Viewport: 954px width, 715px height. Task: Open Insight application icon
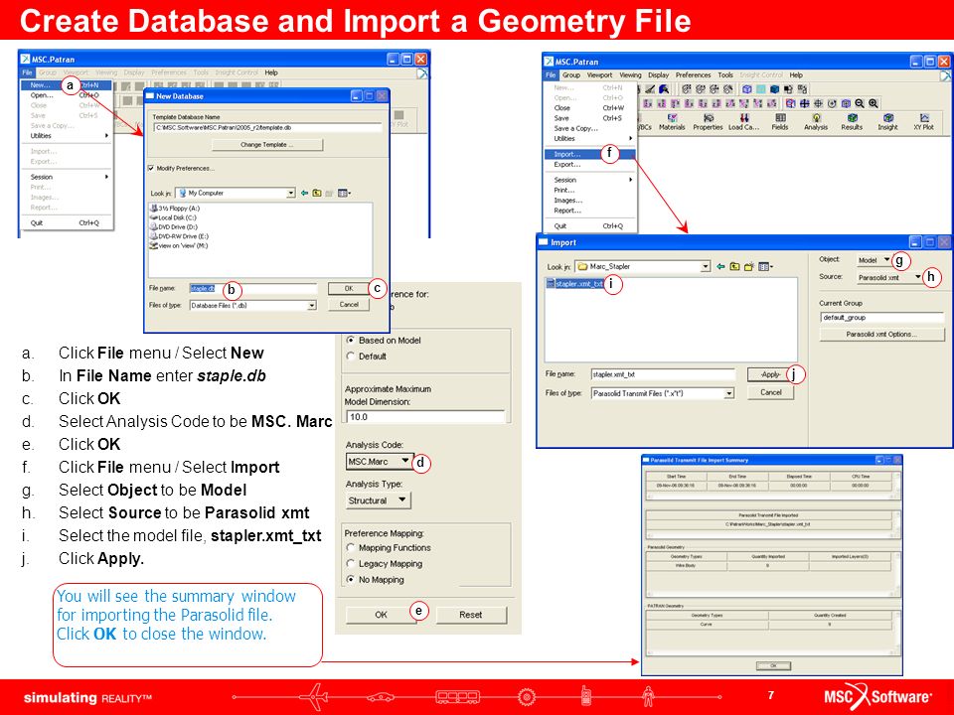pos(887,121)
